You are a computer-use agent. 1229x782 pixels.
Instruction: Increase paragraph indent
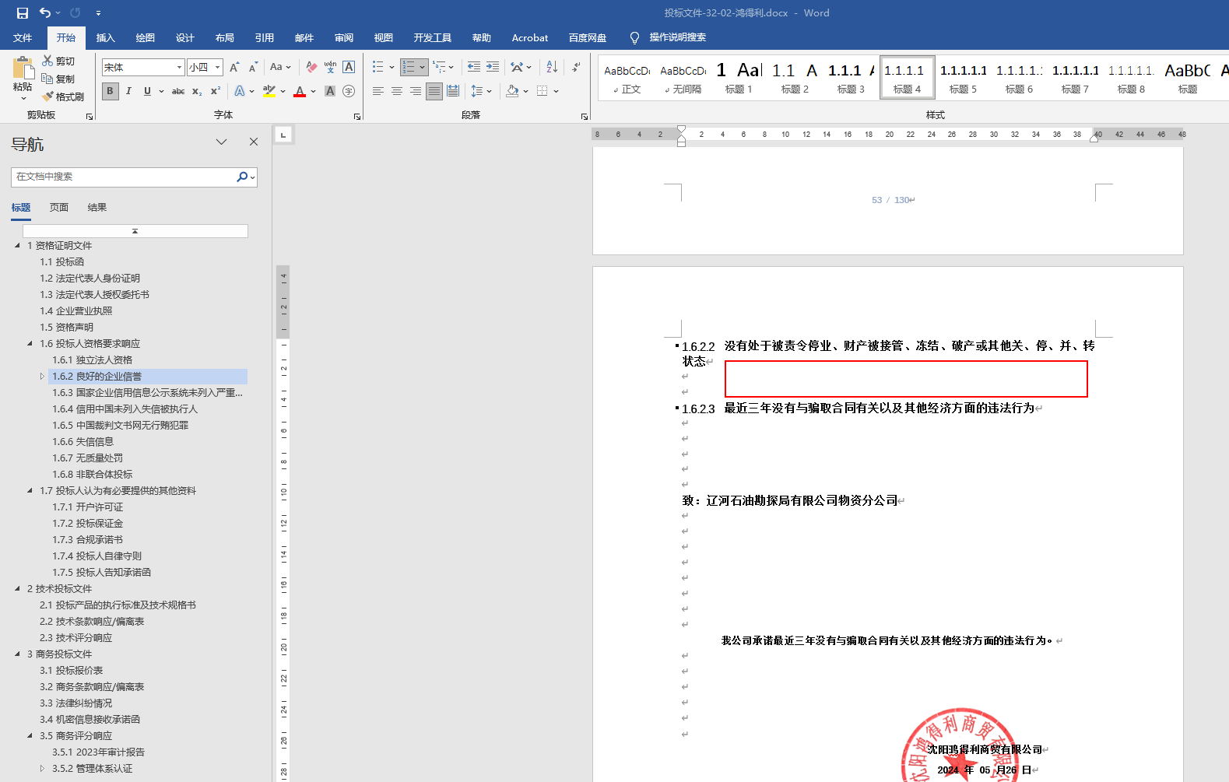tap(493, 67)
